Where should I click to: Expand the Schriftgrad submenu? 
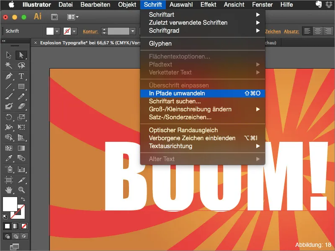point(203,31)
